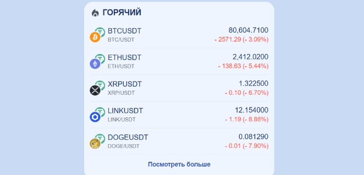Click the Dogecoin Shiba icon
The height and width of the screenshot is (175, 364).
[95, 144]
